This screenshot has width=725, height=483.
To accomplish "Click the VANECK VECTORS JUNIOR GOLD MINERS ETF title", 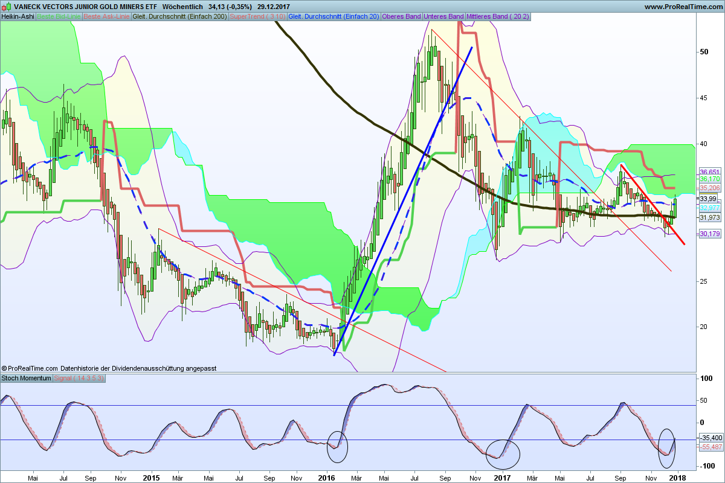I will click(x=85, y=7).
